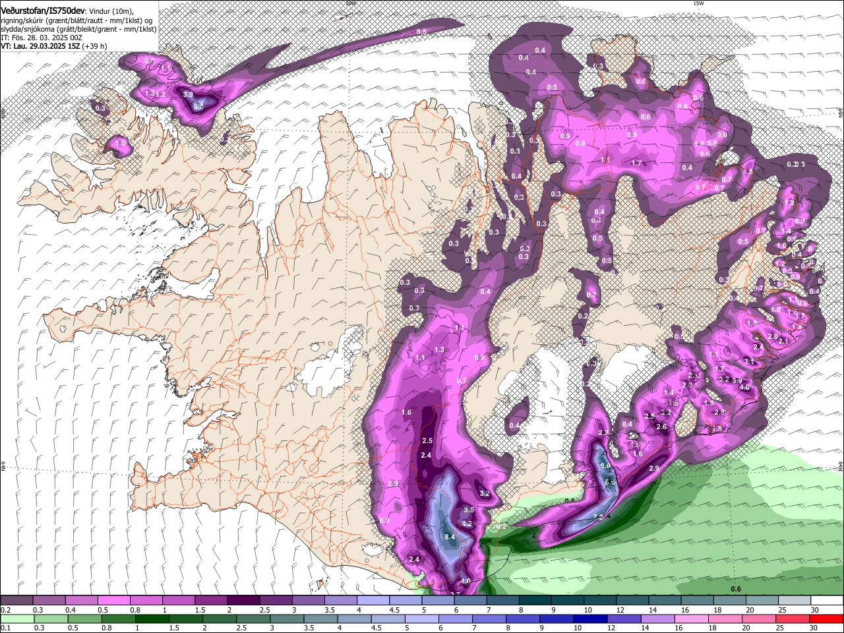
Task: Click rain-scale swatch between 20 and 25
Action: (x=758, y=618)
